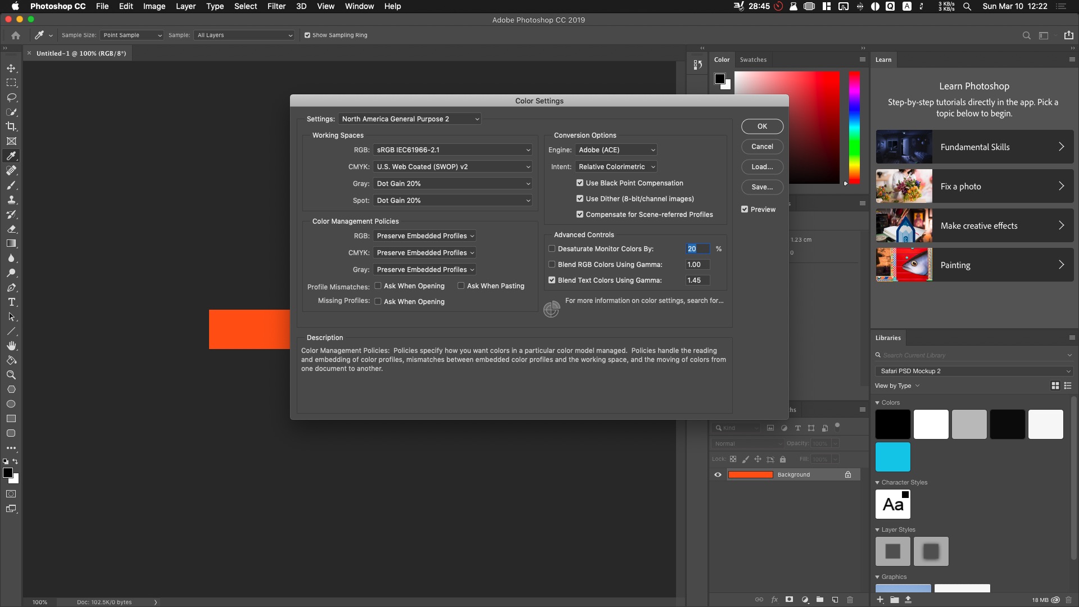The width and height of the screenshot is (1079, 607).
Task: Open the conversion Engine dropdown
Action: [616, 150]
